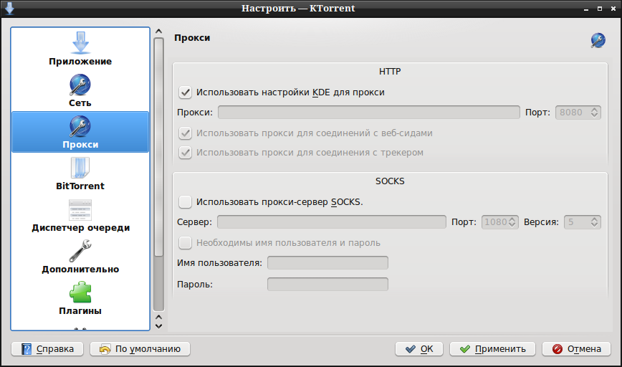Image resolution: width=622 pixels, height=367 pixels.
Task: Click the По умолчанию button
Action: [x=140, y=349]
